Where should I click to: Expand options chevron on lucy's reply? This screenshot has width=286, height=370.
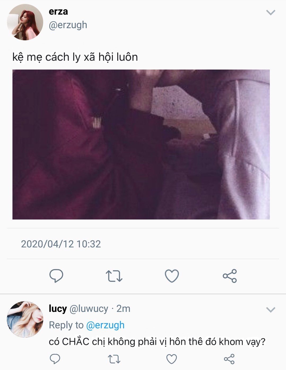click(271, 309)
